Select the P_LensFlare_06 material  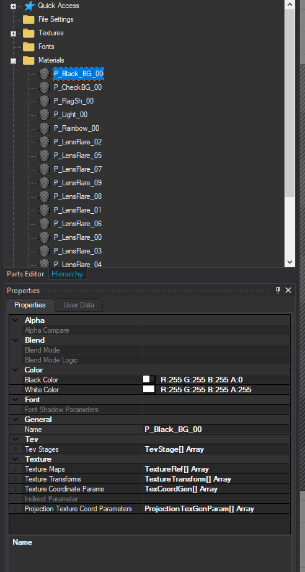(x=77, y=224)
